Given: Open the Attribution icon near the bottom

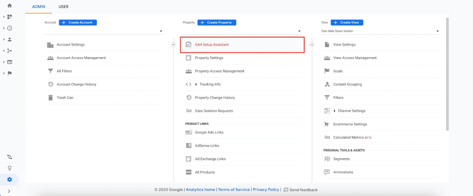Looking at the screenshot, I should [9, 157].
